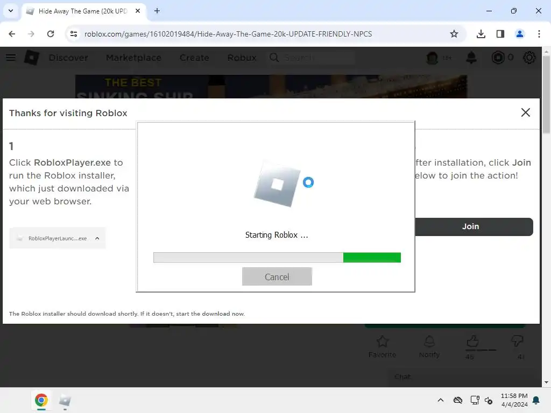551x413 pixels.
Task: Open the Marketplace nav item
Action: tap(133, 58)
